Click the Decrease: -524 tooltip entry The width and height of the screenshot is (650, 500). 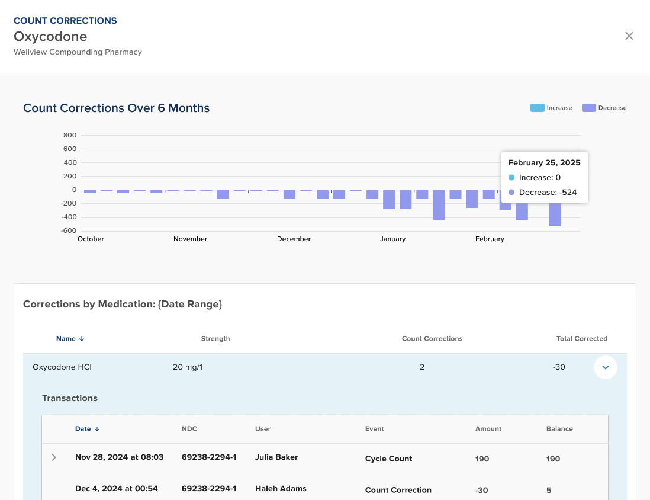(x=543, y=192)
